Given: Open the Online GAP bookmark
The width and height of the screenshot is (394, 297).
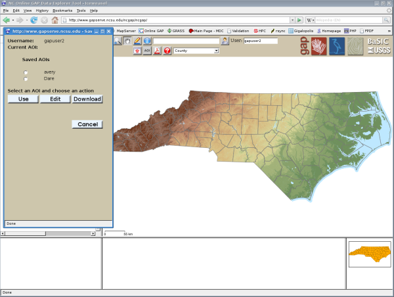Looking at the screenshot, I should click(x=151, y=31).
